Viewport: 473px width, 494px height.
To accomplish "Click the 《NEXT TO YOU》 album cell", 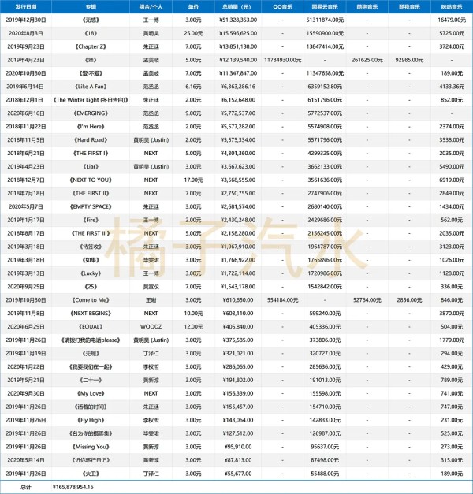I will click(91, 180).
